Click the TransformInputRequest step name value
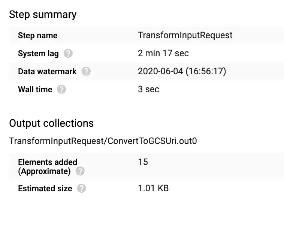Image resolution: width=284 pixels, height=225 pixels. pos(185,35)
